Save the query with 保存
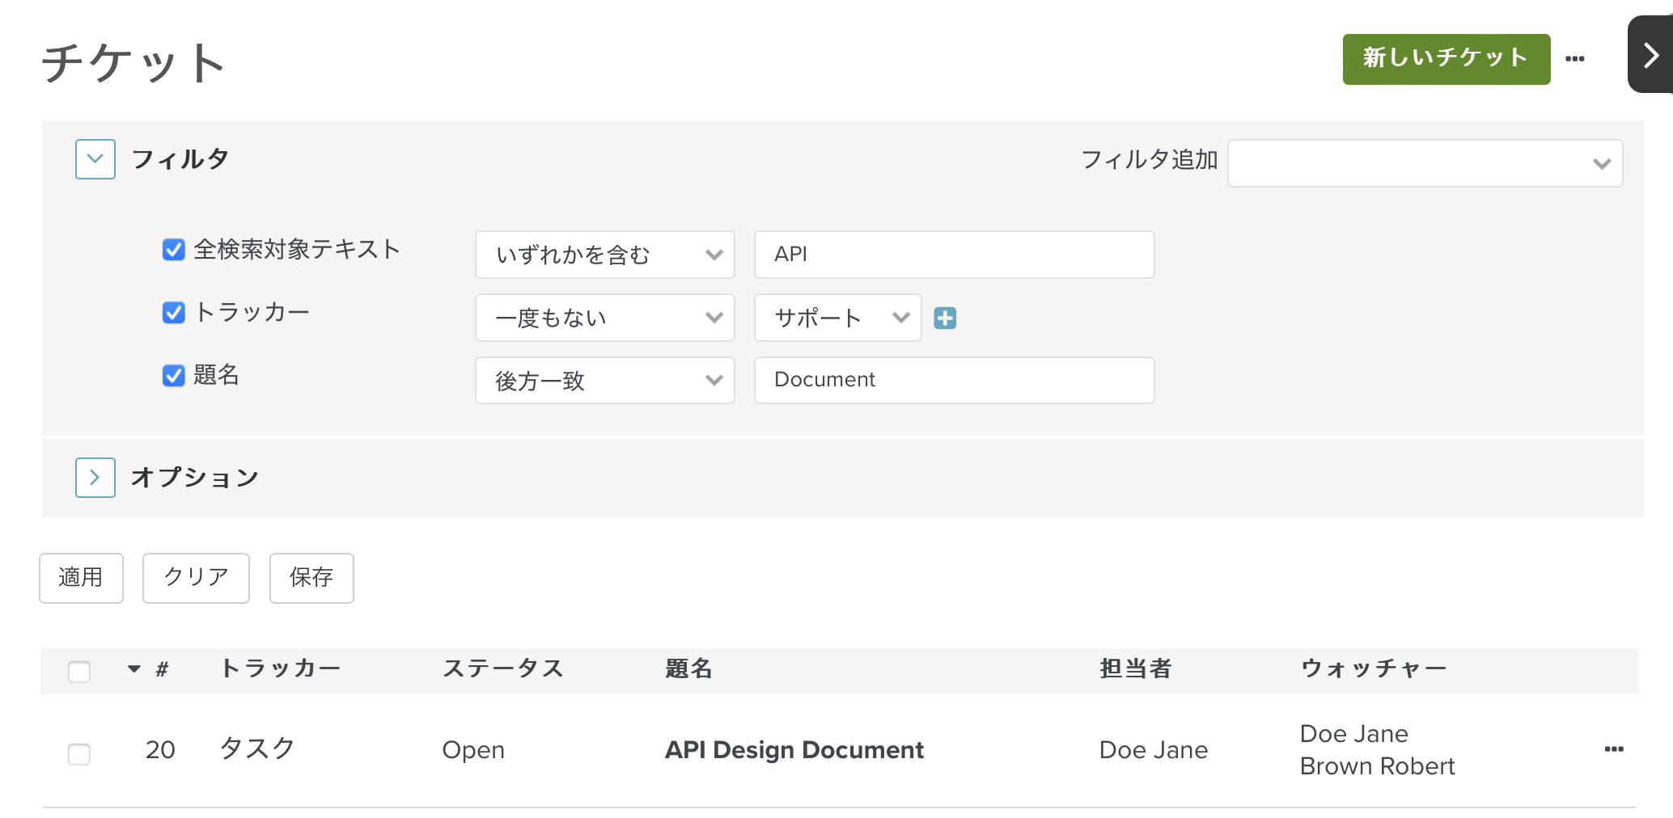 (311, 578)
